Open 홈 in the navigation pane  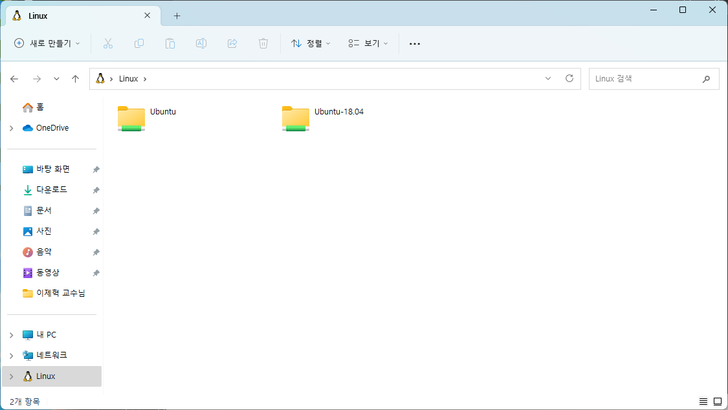tap(34, 107)
